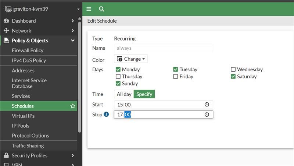This screenshot has width=294, height=166.
Task: Click the info icon next to Stop
Action: pos(107,114)
